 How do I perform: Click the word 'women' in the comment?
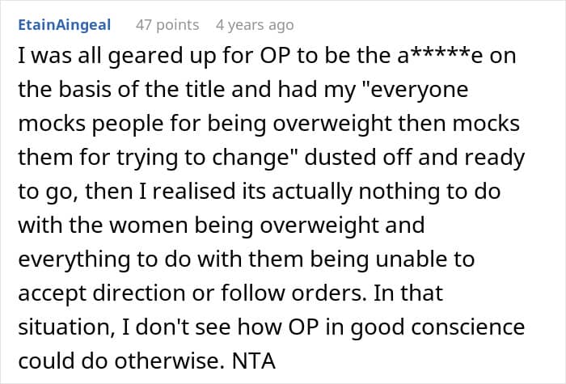click(149, 226)
